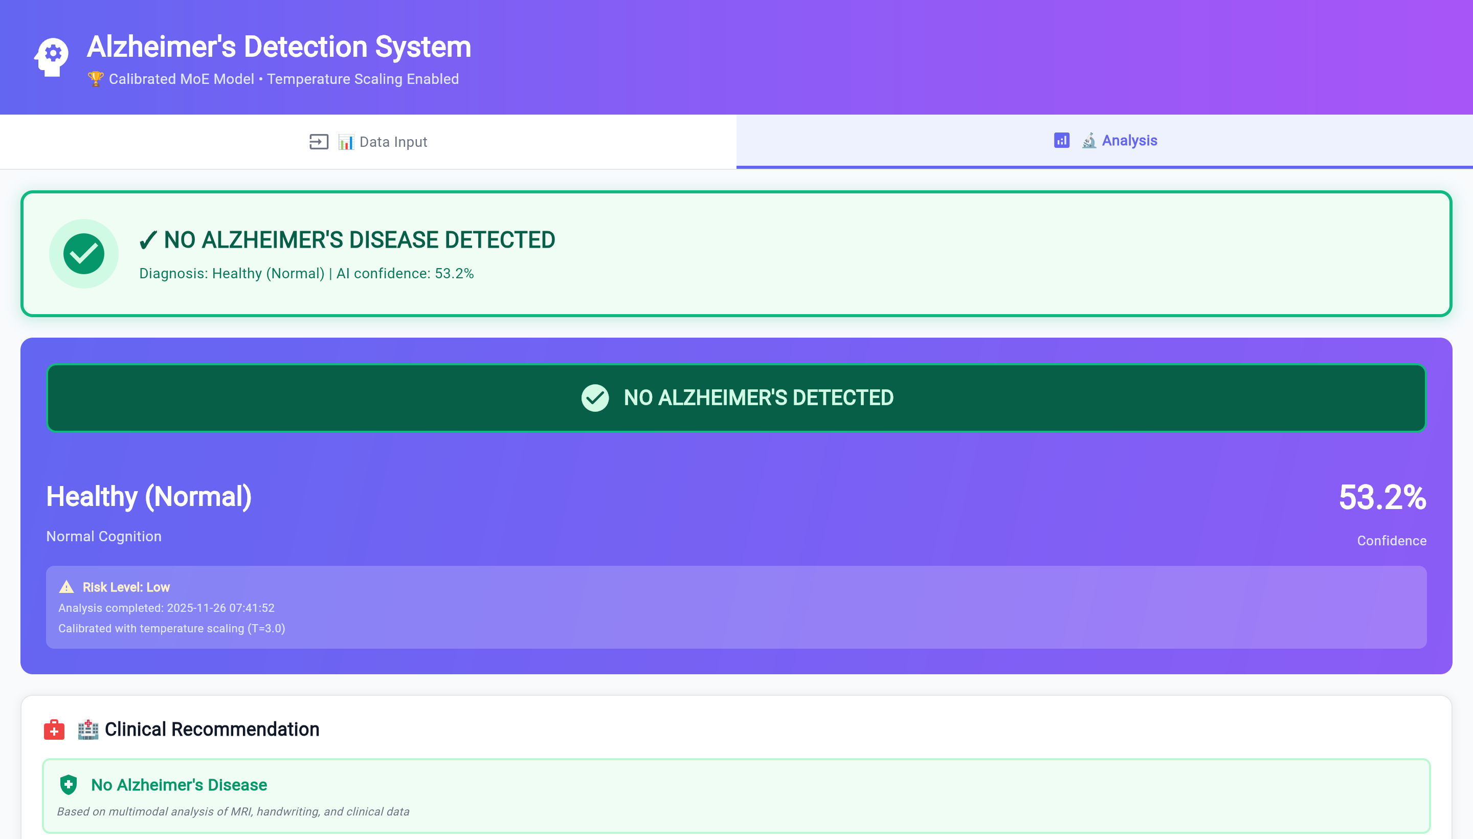The image size is (1473, 839).
Task: Click the Alzheimer's Detection System title
Action: click(x=279, y=47)
